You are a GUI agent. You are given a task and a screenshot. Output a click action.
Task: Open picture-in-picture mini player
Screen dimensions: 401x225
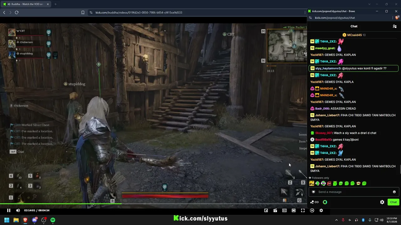266,211
